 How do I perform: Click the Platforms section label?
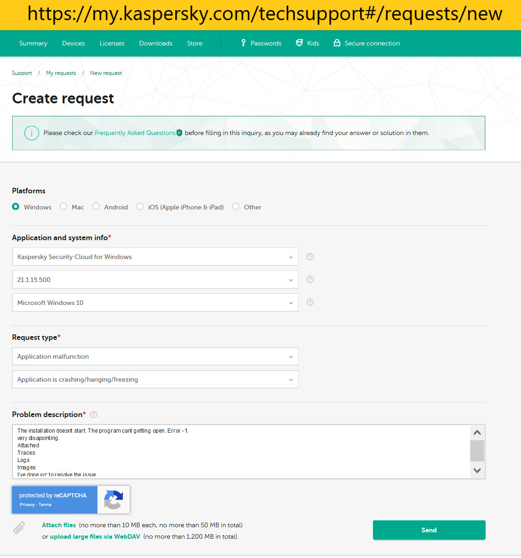[29, 191]
